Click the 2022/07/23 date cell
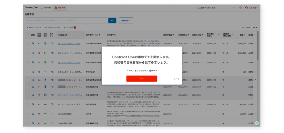284x133 pixels. 168,114
